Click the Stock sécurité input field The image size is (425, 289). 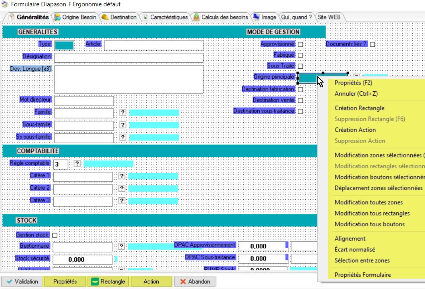82,260
